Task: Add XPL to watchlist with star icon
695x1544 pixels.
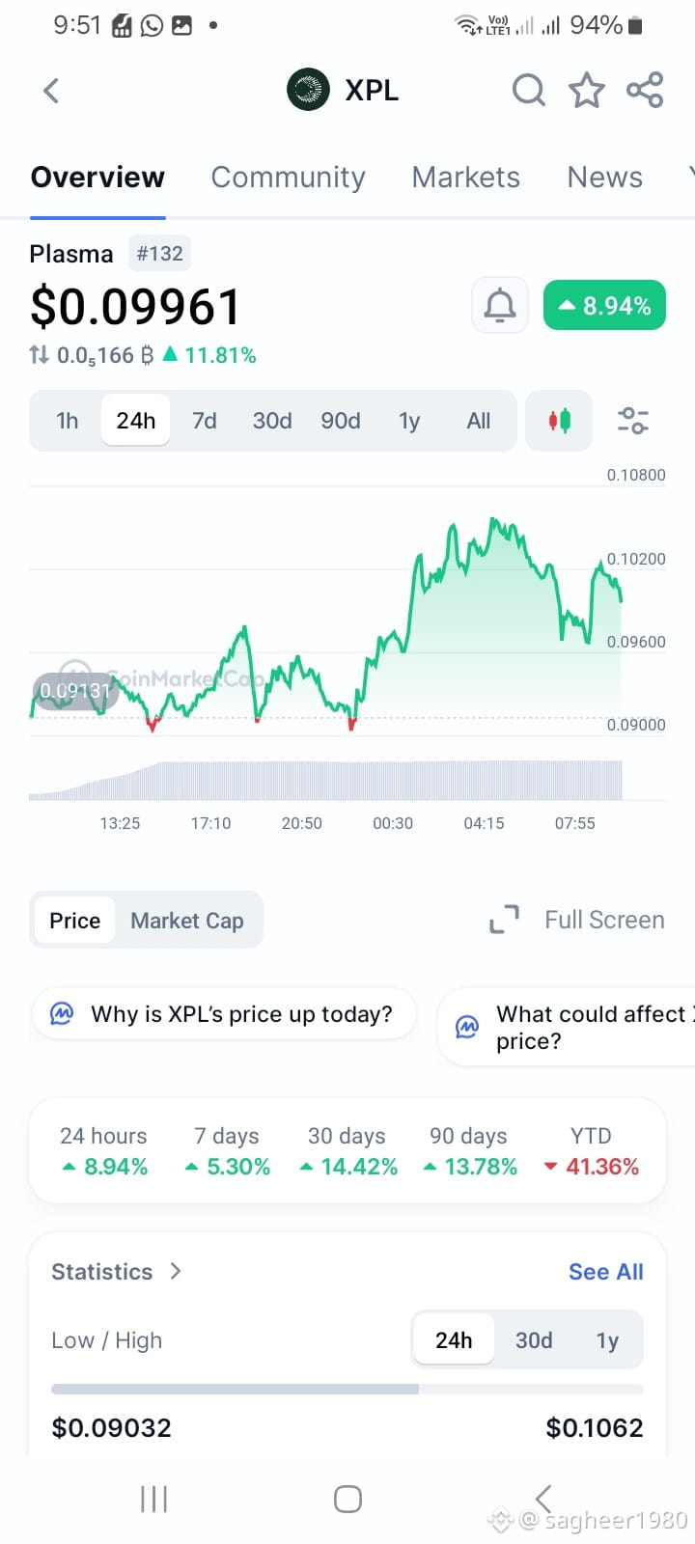Action: coord(586,90)
